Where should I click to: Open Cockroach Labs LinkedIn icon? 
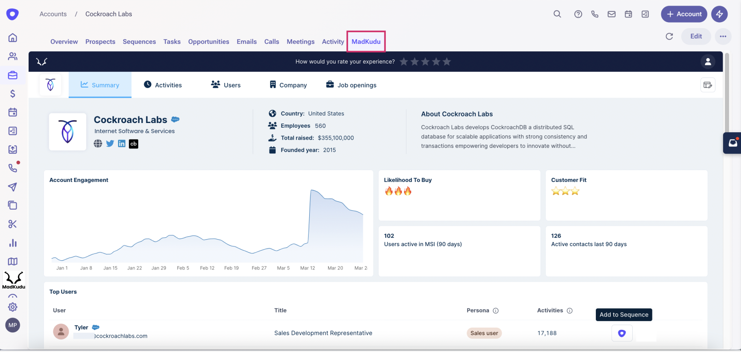(122, 143)
